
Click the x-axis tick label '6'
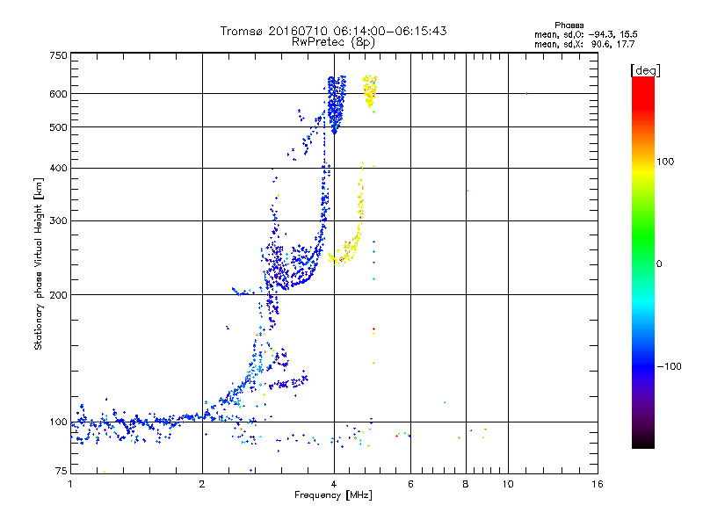pos(410,484)
